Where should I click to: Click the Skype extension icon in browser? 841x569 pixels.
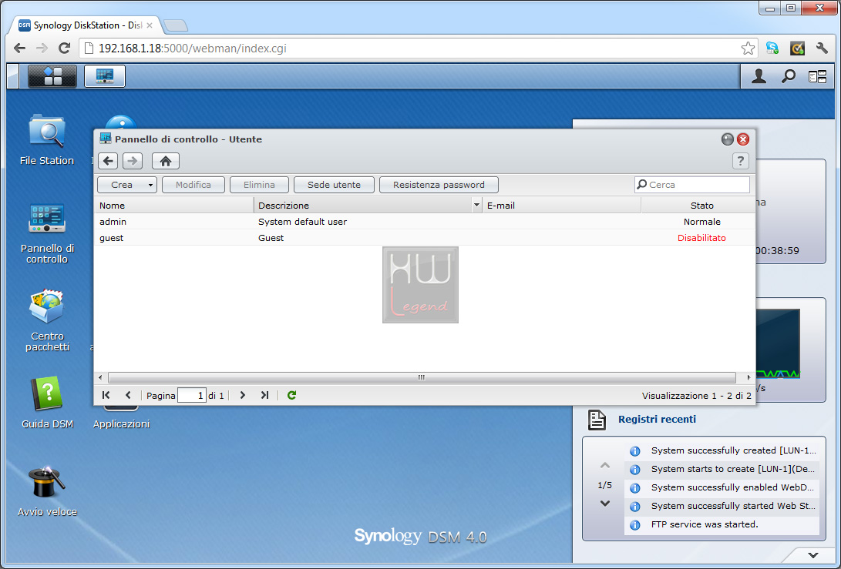[772, 49]
